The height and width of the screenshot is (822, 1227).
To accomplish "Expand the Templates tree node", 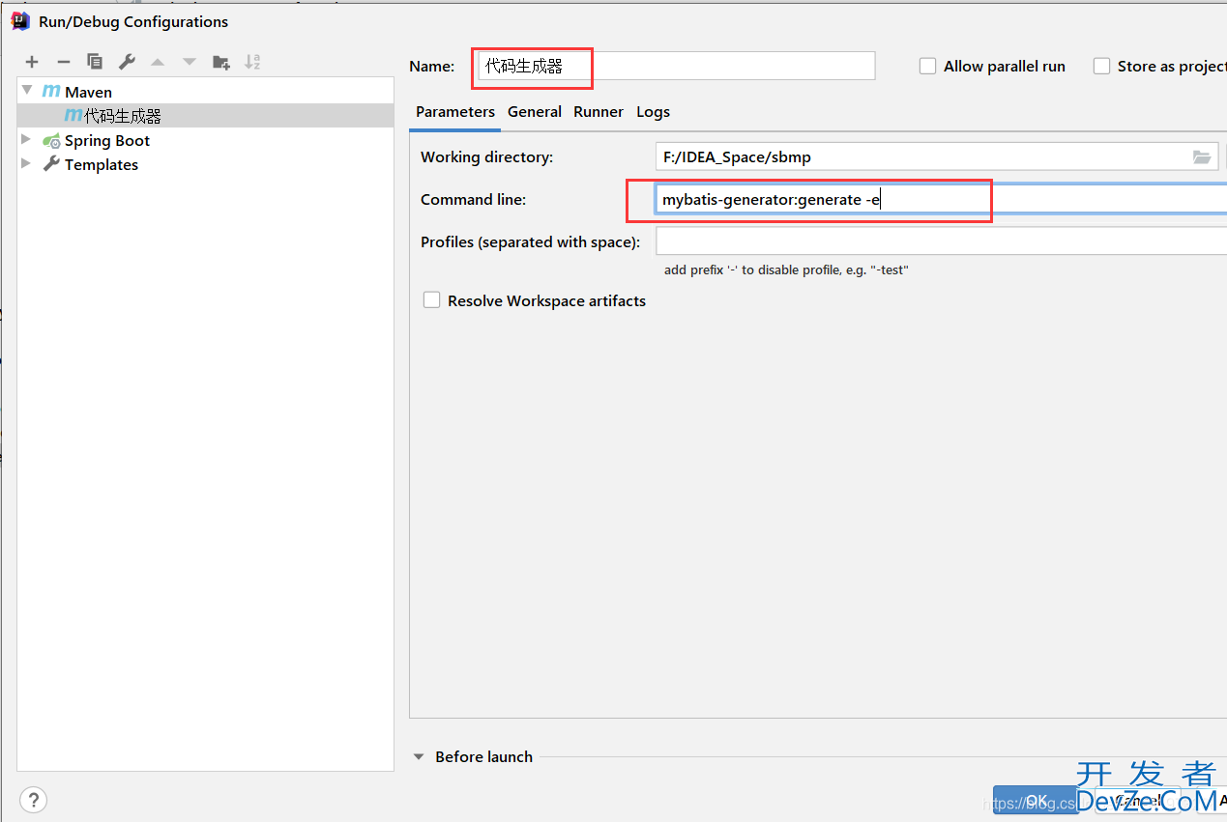I will [27, 164].
